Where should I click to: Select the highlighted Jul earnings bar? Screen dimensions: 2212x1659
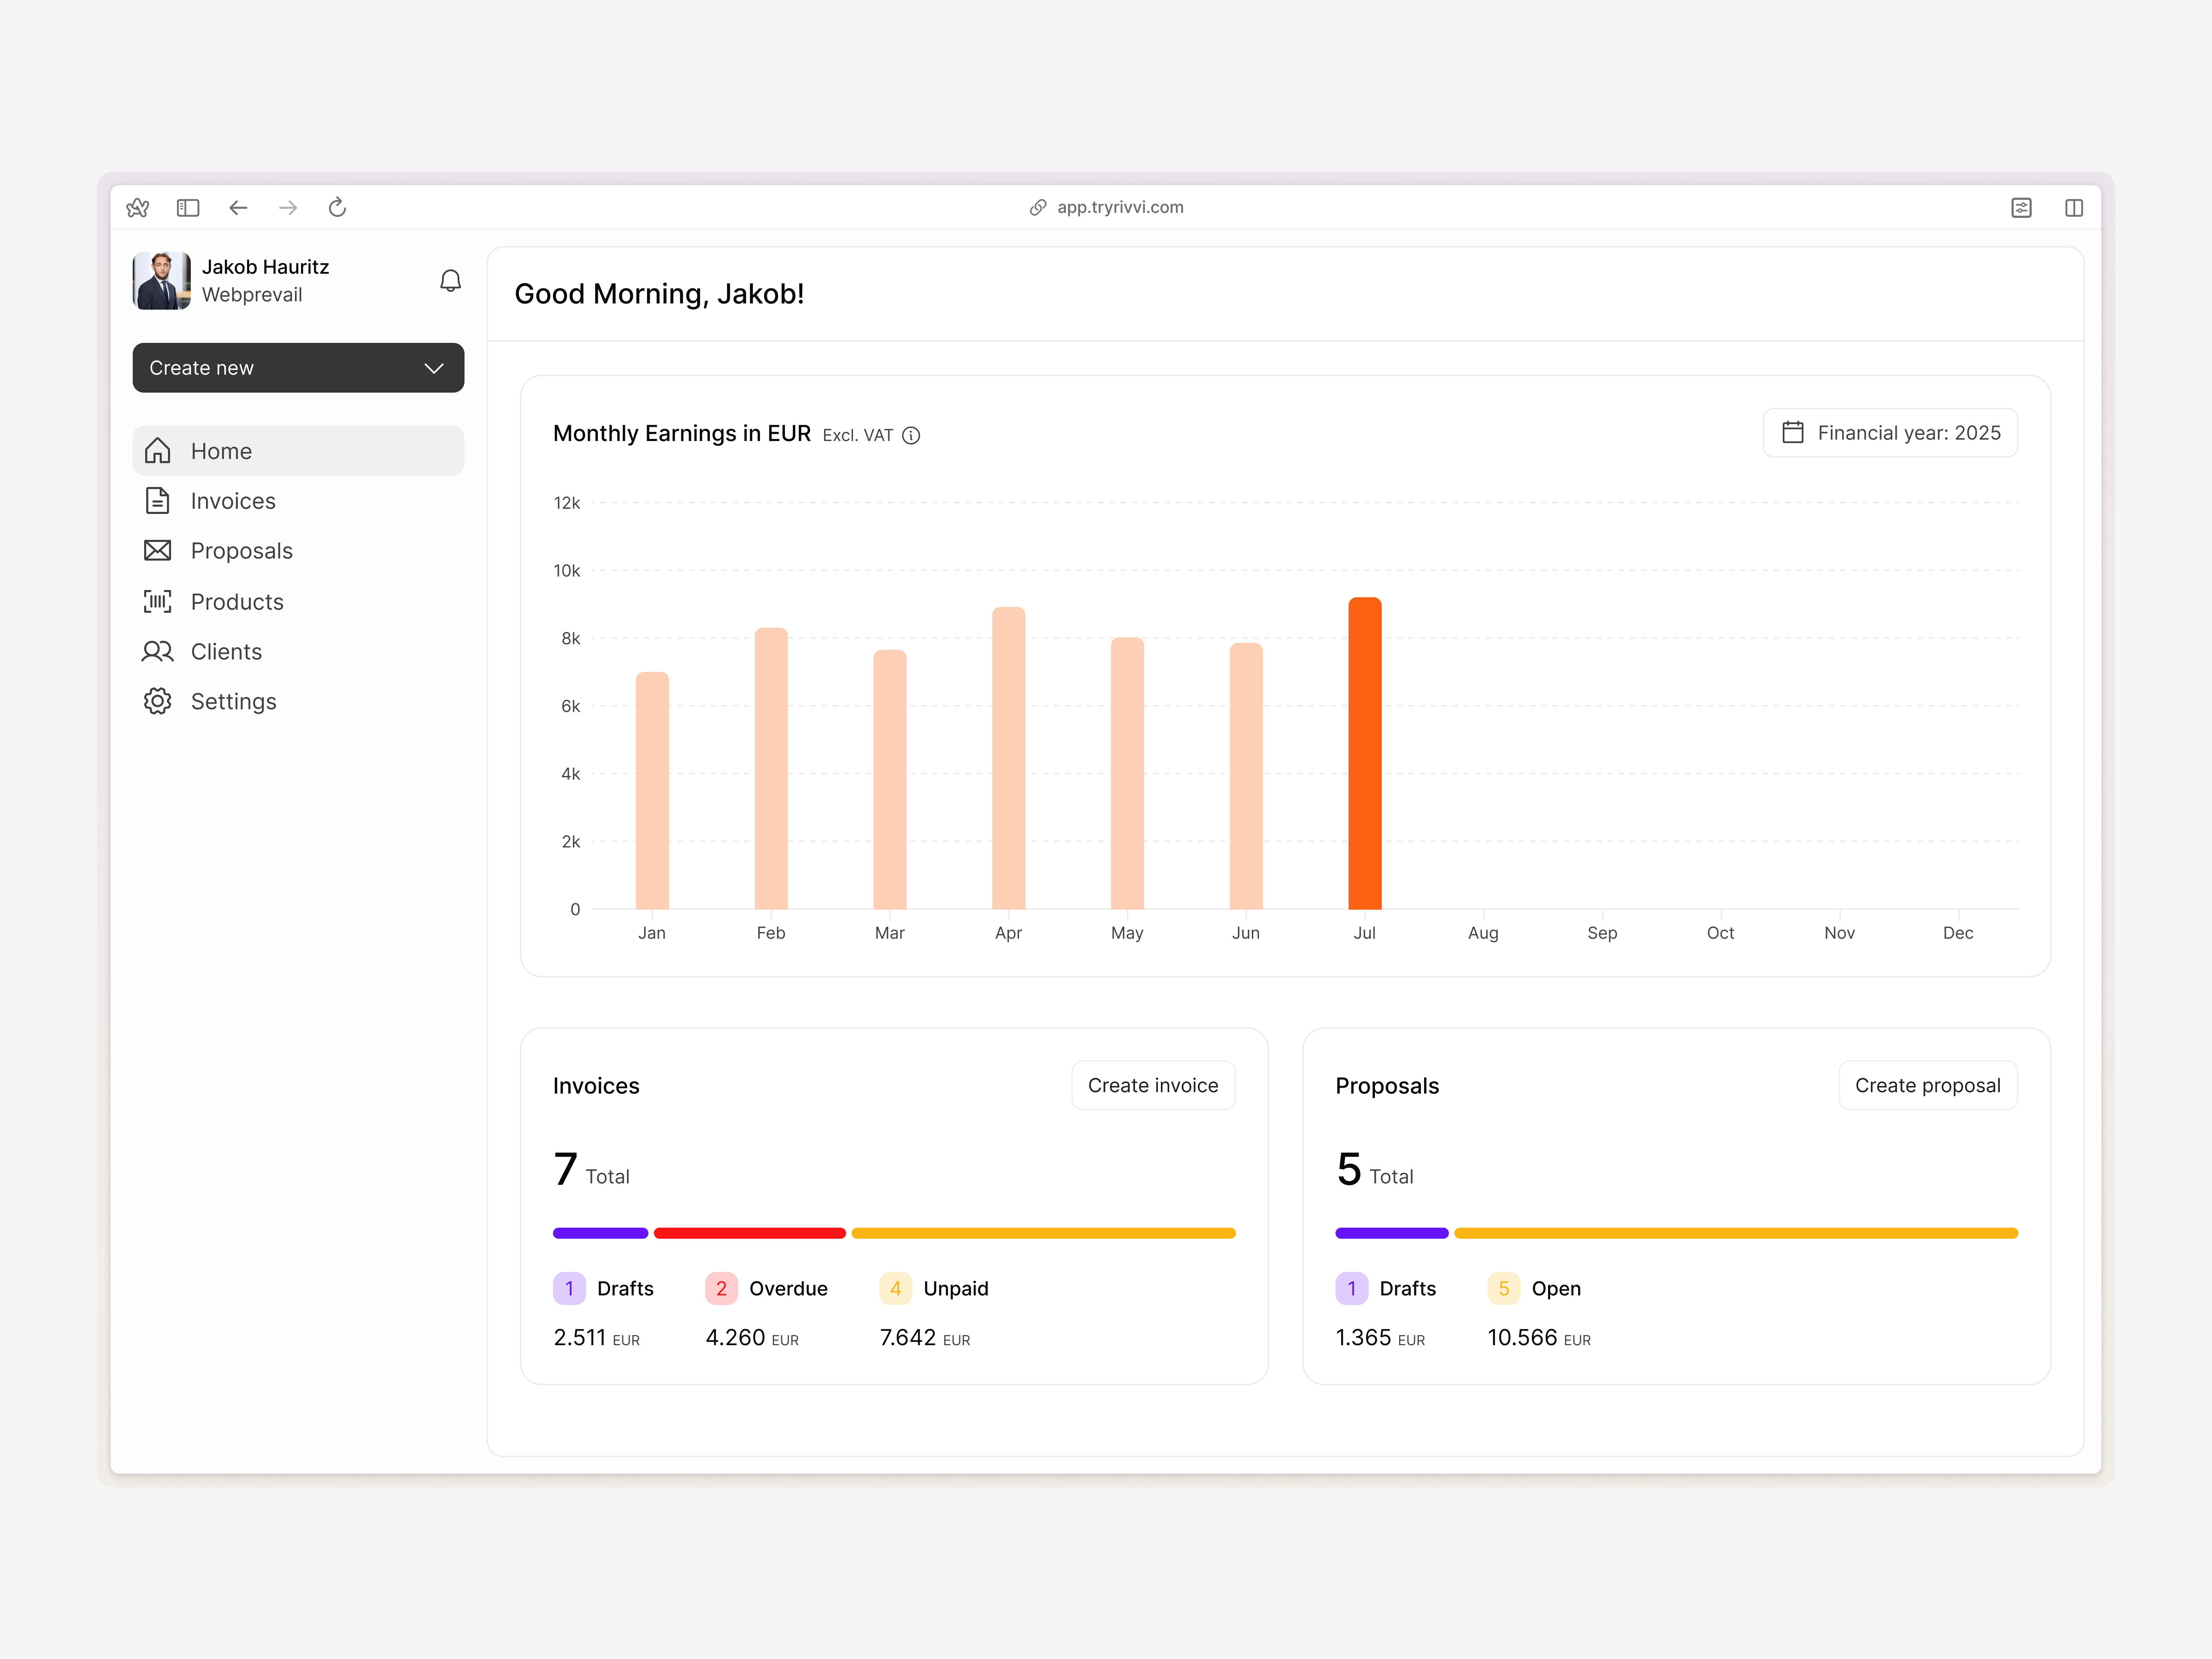(x=1365, y=753)
